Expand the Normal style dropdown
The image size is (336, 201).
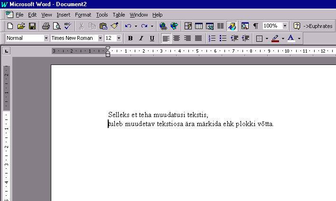point(46,38)
